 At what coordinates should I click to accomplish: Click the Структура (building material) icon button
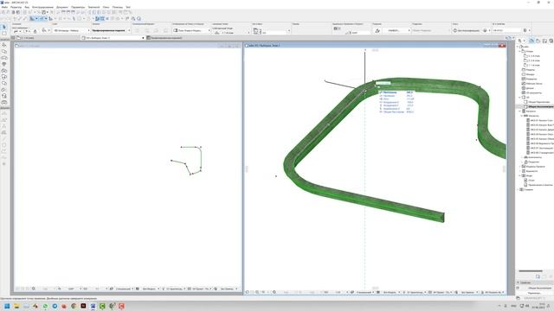tap(377, 31)
